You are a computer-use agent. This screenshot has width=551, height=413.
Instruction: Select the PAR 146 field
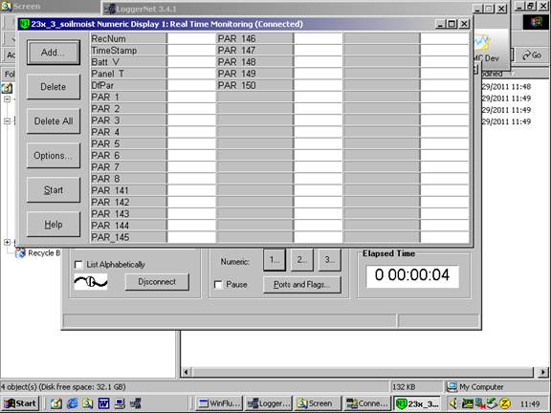coord(254,38)
